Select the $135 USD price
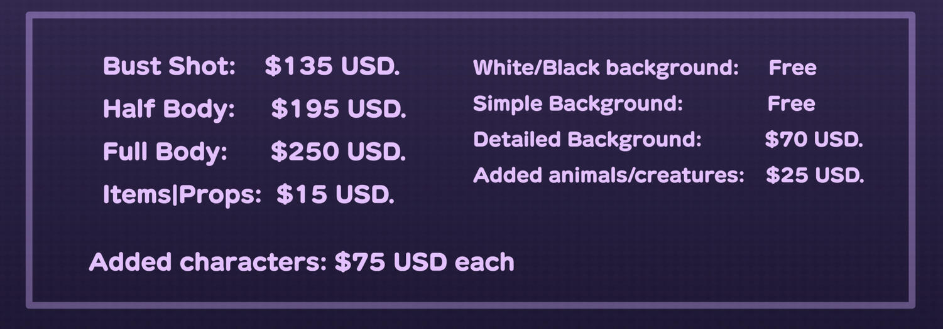Image resolution: width=943 pixels, height=329 pixels. click(332, 66)
